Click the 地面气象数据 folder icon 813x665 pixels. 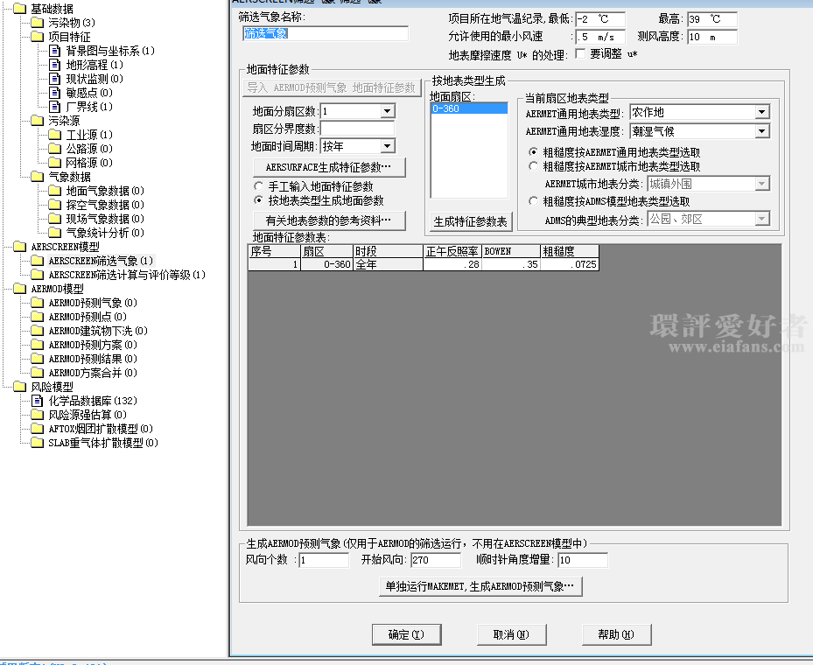click(x=54, y=190)
